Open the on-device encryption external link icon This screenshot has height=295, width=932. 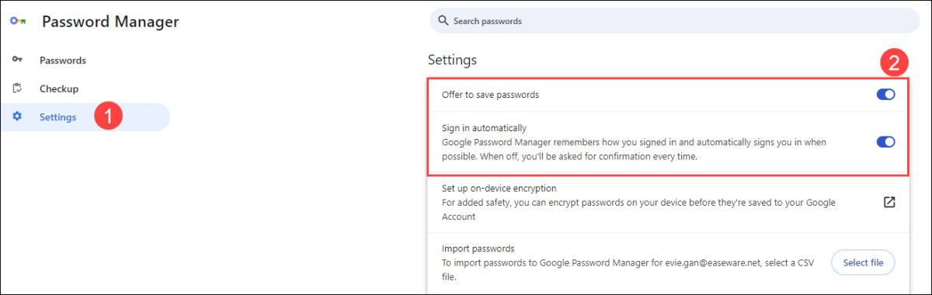(x=889, y=202)
